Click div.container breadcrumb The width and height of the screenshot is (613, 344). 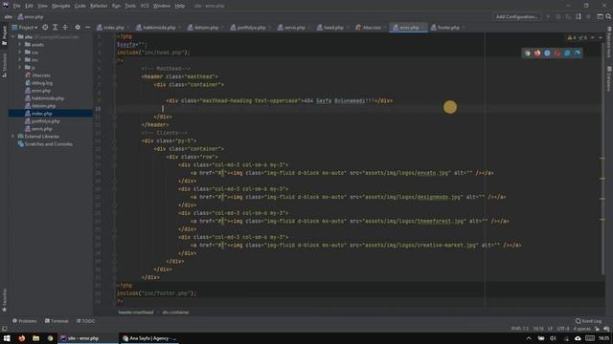175,312
